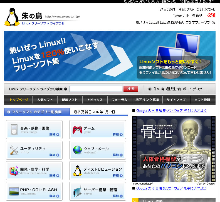
Task: Open 詳細 link under ゲーム category
Action: click(x=117, y=135)
